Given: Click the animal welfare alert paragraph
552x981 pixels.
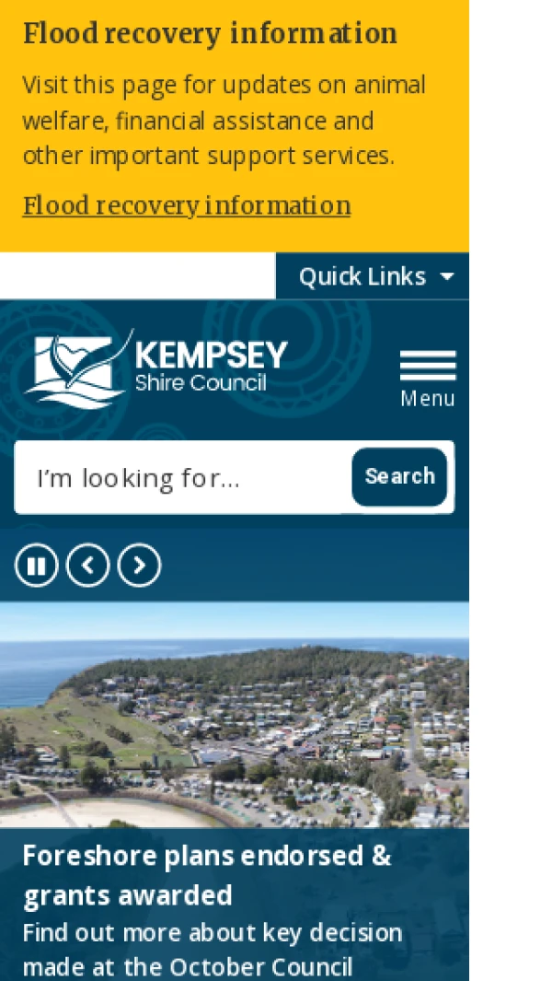Looking at the screenshot, I should click(x=224, y=120).
